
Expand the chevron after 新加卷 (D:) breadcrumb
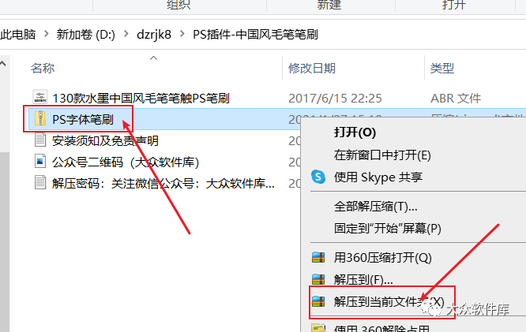pos(126,34)
